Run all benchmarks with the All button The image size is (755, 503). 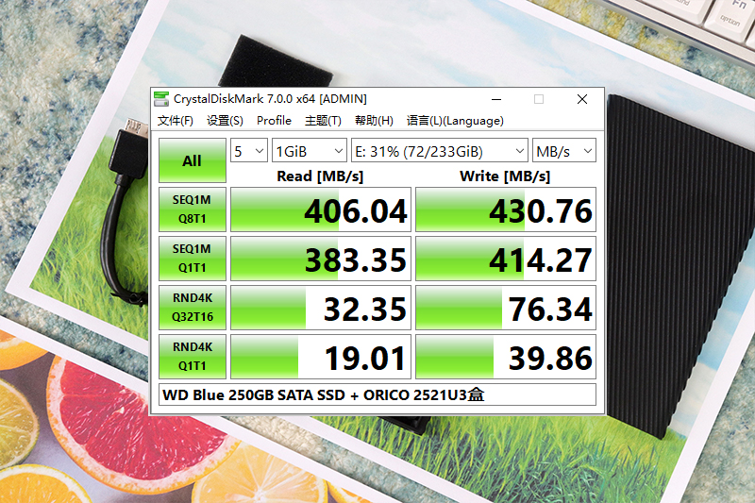(193, 160)
